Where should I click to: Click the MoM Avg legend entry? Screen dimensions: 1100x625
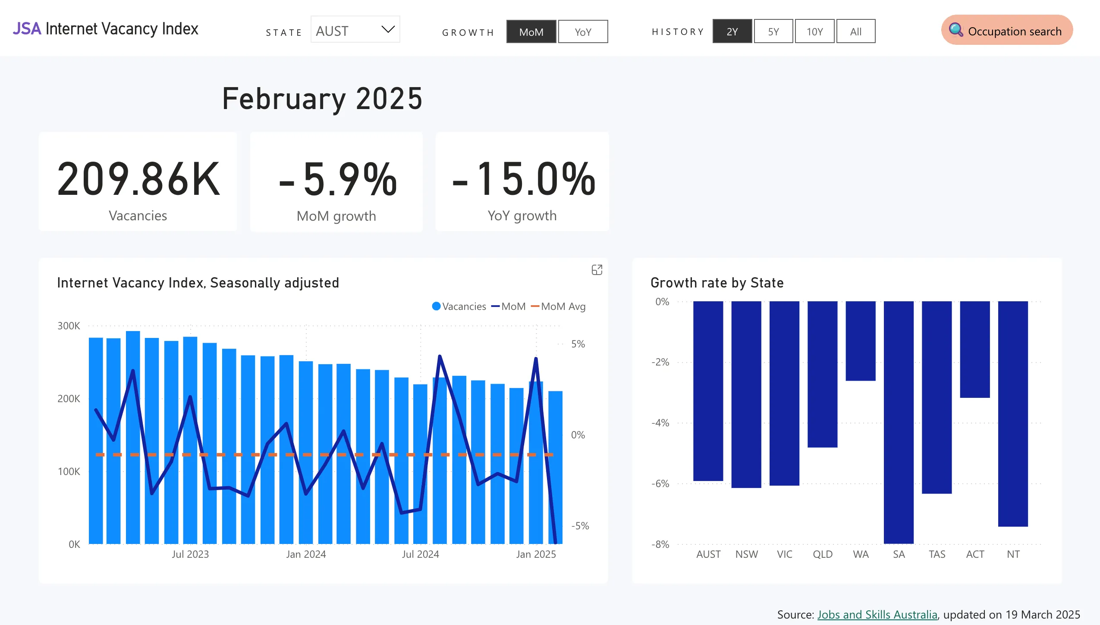tap(558, 306)
